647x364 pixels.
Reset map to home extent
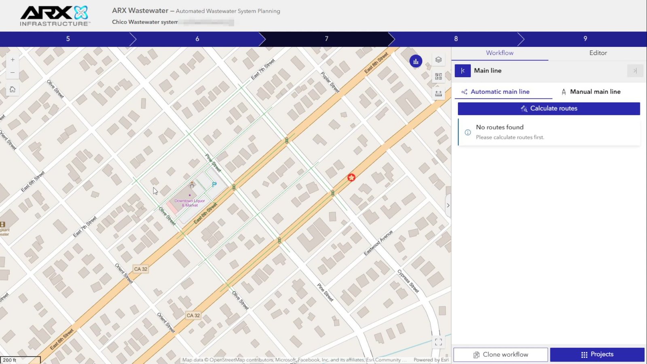[x=13, y=89]
